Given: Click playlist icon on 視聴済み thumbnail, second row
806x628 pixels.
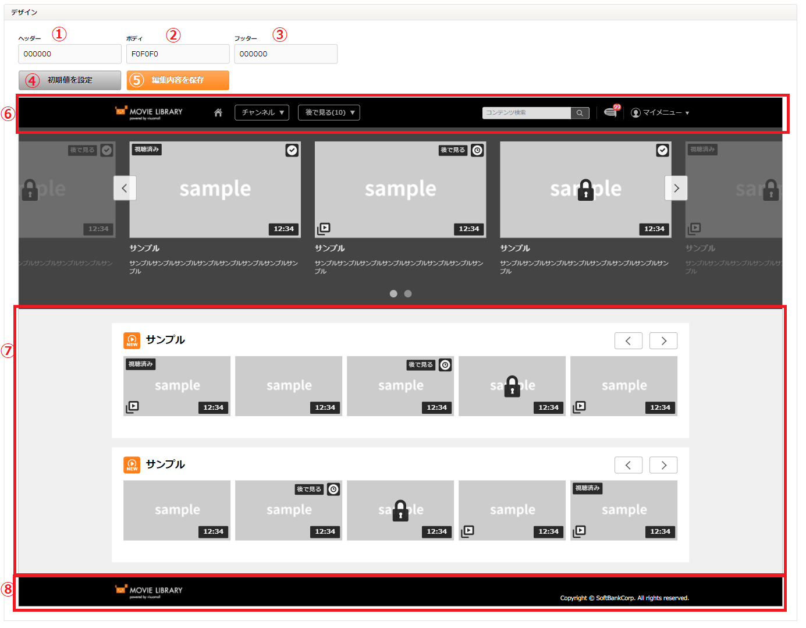Looking at the screenshot, I should 579,531.
